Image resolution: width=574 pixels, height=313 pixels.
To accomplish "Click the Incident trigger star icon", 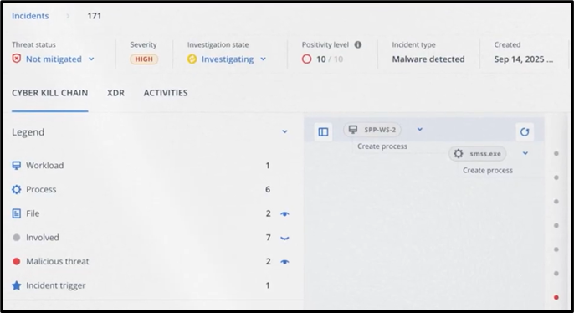I will point(17,285).
